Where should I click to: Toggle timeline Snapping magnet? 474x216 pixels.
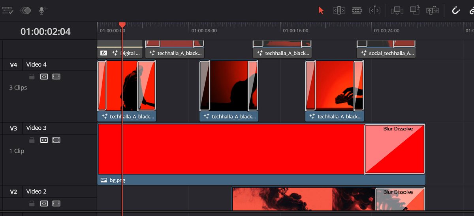click(456, 11)
